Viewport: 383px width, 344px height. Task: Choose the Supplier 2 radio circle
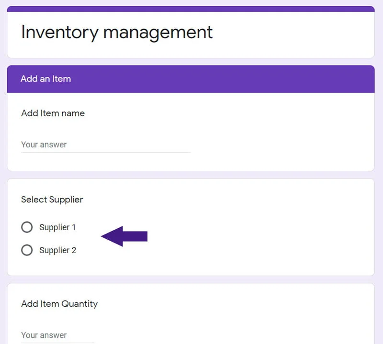tap(27, 250)
